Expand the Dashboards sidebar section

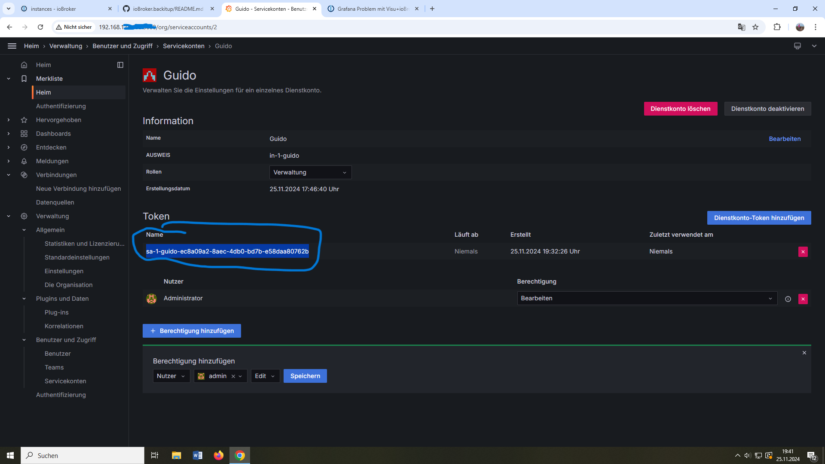click(x=9, y=134)
